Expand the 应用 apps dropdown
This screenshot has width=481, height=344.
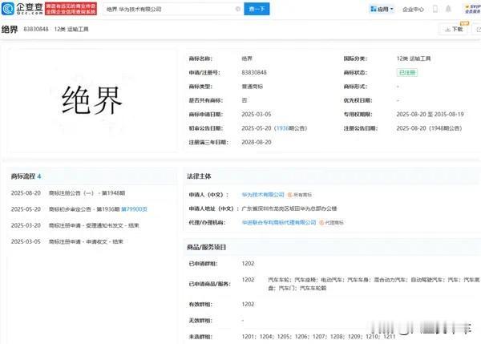382,9
